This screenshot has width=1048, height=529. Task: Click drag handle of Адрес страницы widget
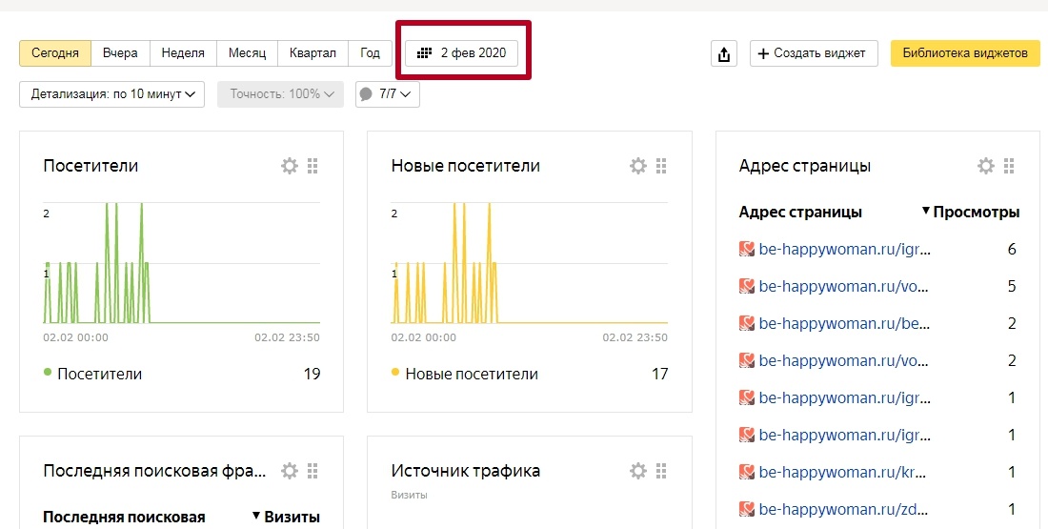coord(1009,166)
